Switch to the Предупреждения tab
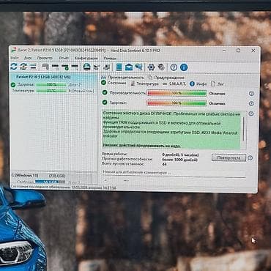The height and width of the screenshot is (271, 271). pos(166,78)
